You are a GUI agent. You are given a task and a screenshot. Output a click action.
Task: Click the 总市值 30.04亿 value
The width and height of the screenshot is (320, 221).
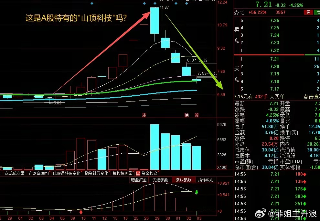point(270,150)
